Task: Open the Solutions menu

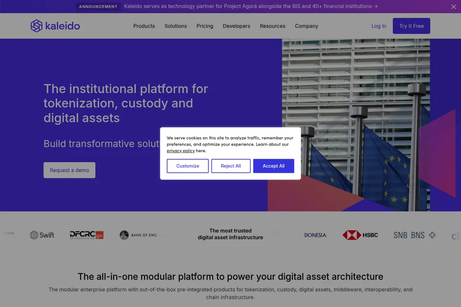Action: coord(176,26)
